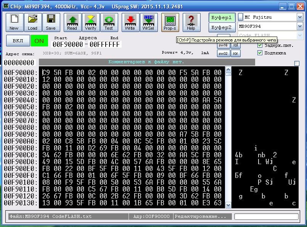Toggle the green ON power switch
Image resolution: width=307 pixels, height=227 pixels.
click(38, 40)
